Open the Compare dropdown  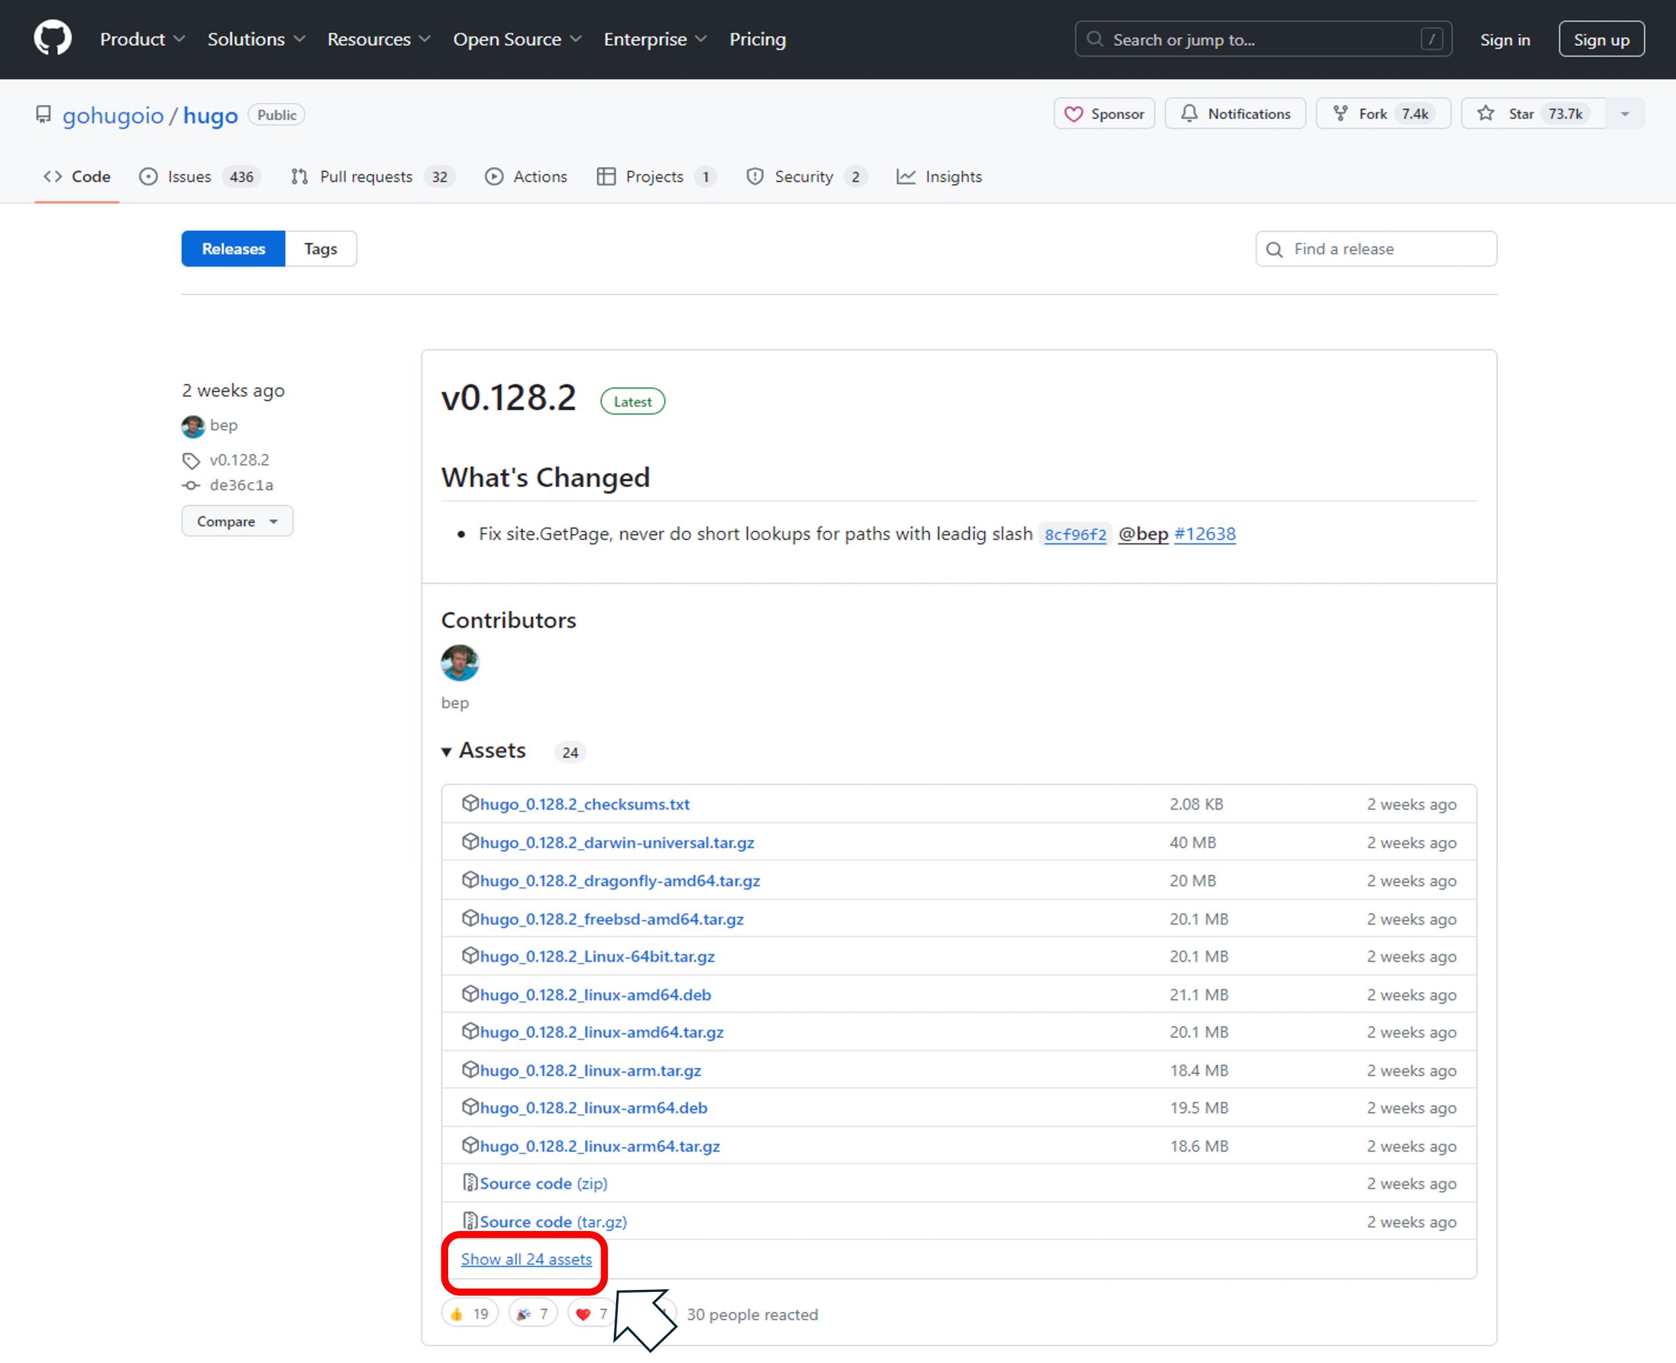pos(237,521)
